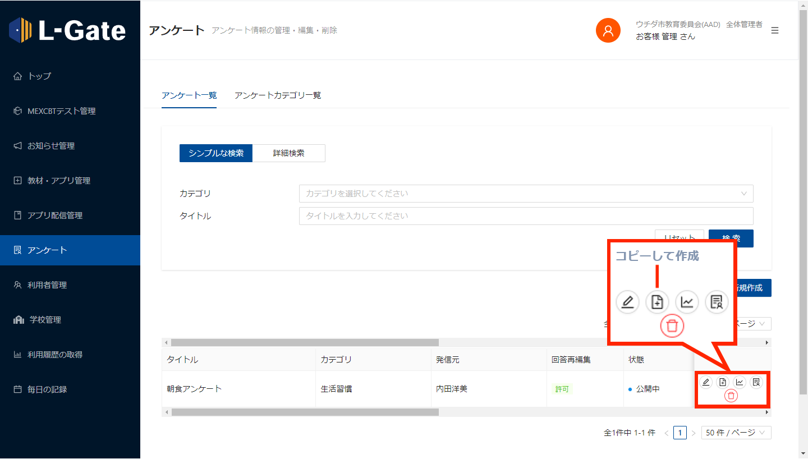Screen dimensions: 808x459
Task: Click the red trash delete icon in row
Action: [x=731, y=396]
